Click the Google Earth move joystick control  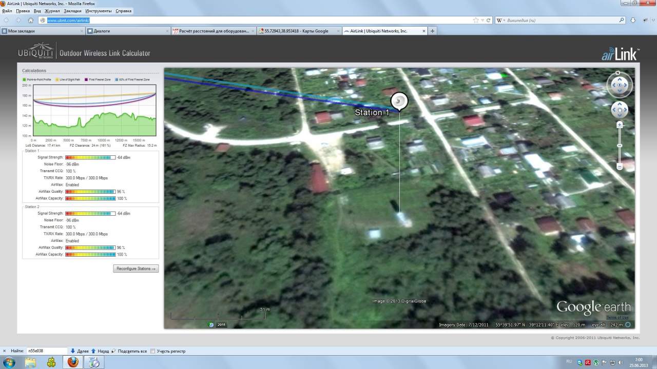click(x=620, y=110)
